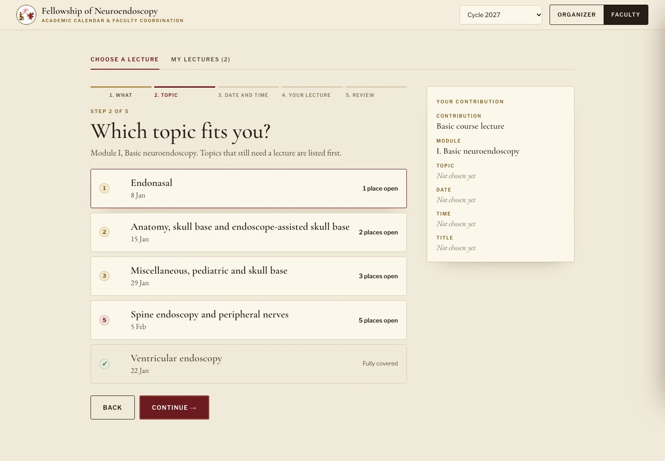The width and height of the screenshot is (665, 461).
Task: Click the number 3 badge on Miscellaneous topic
Action: (104, 276)
